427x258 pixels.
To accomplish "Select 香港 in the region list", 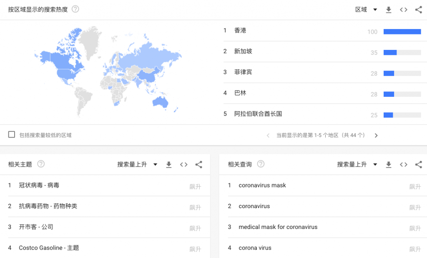I will point(240,31).
